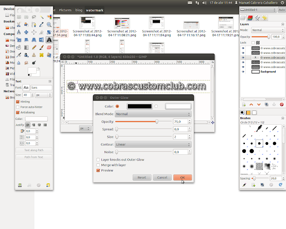This screenshot has height=229, width=286.
Task: Select the Free Select lasso tool
Action: click(x=34, y=17)
